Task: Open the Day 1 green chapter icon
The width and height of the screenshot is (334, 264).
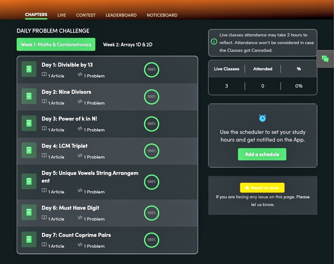Action: 29,69
